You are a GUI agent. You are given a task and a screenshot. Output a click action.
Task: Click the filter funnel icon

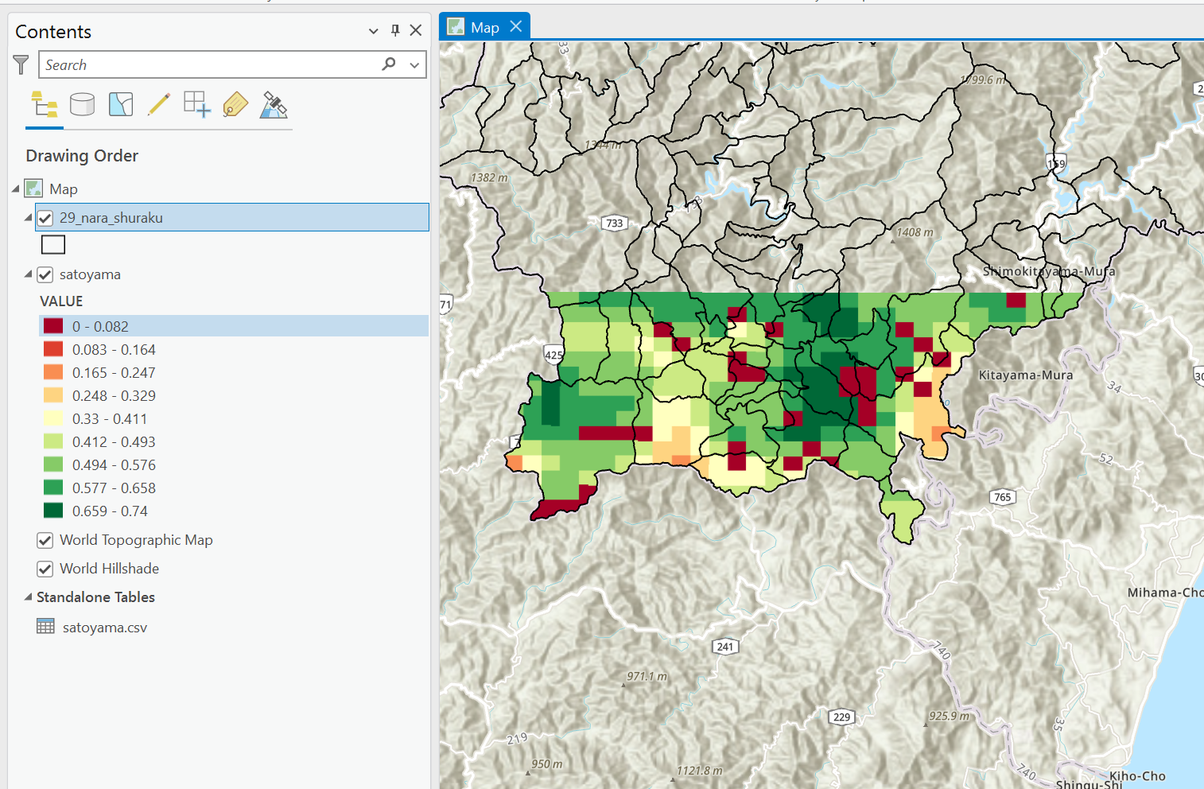click(x=21, y=65)
